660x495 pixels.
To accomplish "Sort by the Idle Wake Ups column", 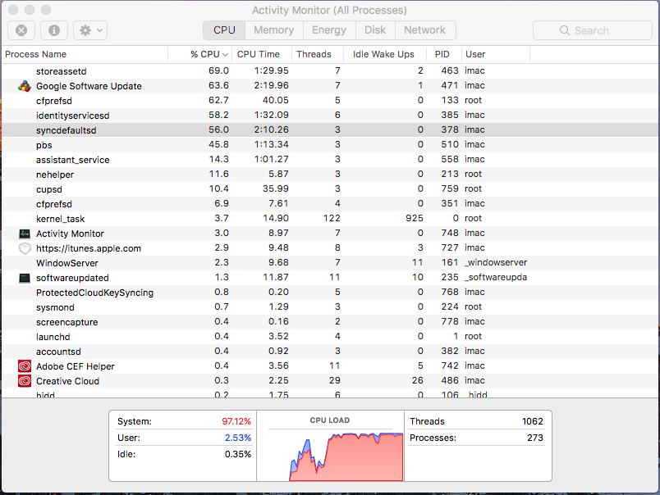I will coord(385,54).
